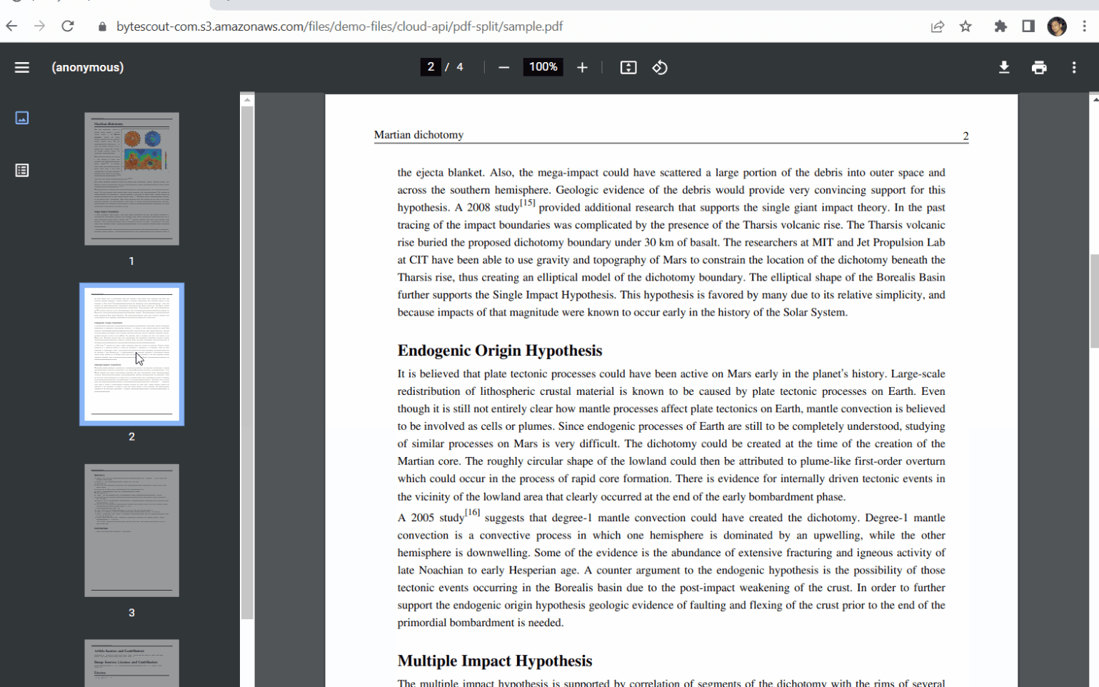
Task: Bookmark this page with the star
Action: 965,26
